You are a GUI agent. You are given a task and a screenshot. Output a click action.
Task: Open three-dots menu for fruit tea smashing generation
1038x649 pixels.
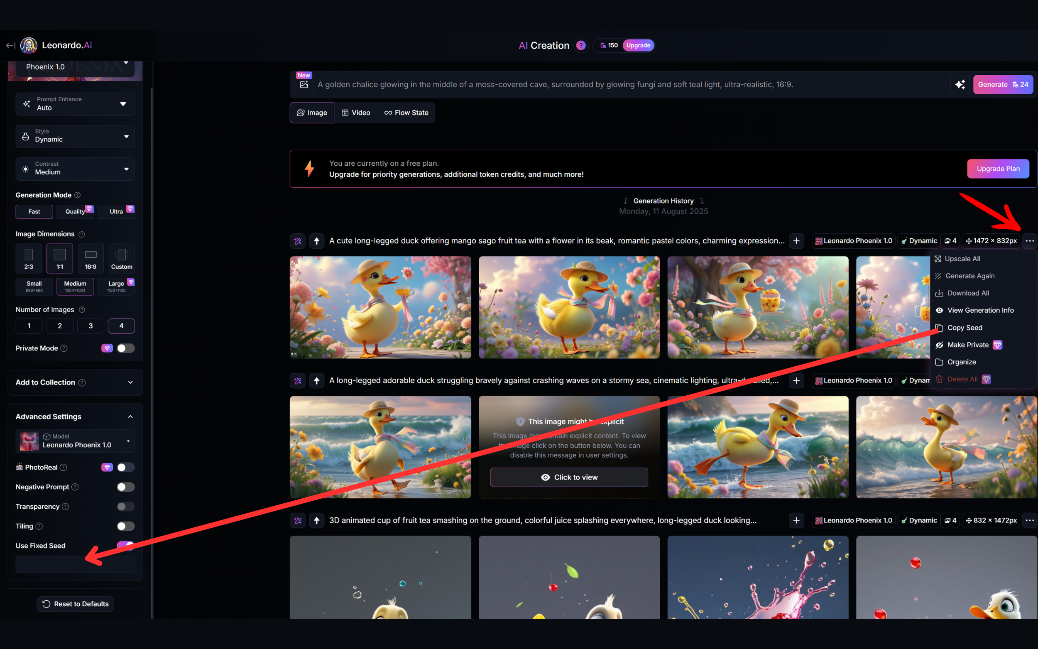(1029, 520)
